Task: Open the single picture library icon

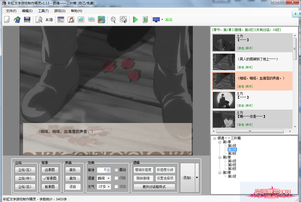Action: [81, 20]
